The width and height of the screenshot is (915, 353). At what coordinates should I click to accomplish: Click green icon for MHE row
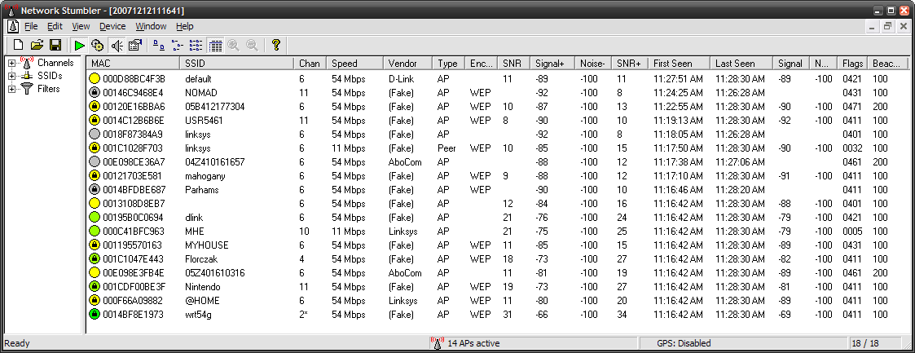(95, 231)
